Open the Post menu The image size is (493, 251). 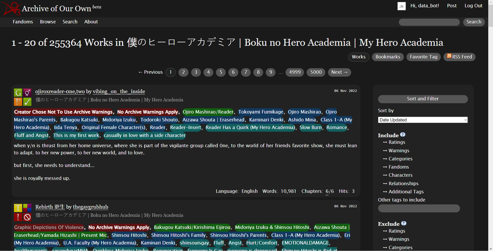coord(452,6)
